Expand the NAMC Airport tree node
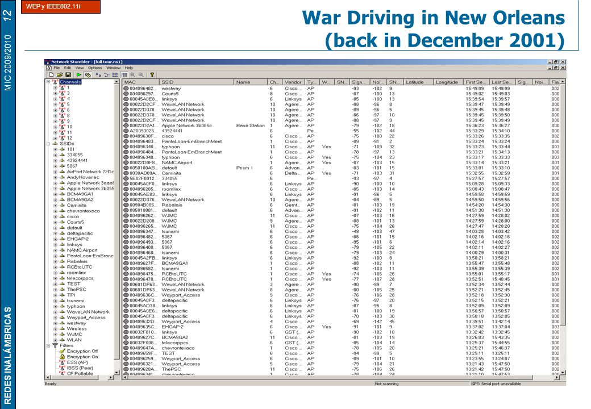Image resolution: width=591 pixels, height=409 pixels. pyautogui.click(x=56, y=250)
